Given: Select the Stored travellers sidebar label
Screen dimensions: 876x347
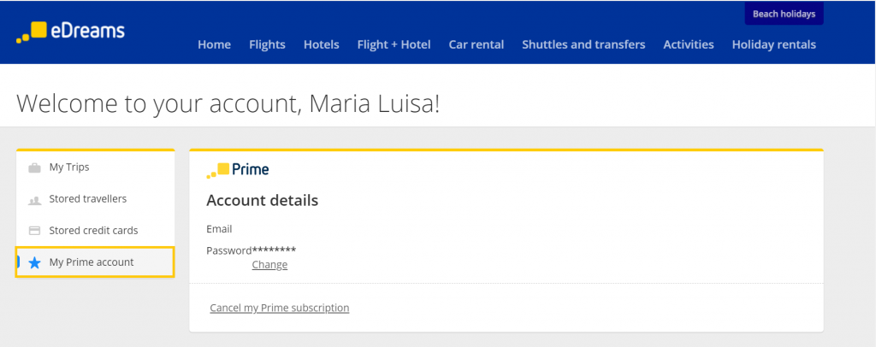Looking at the screenshot, I should pos(87,199).
